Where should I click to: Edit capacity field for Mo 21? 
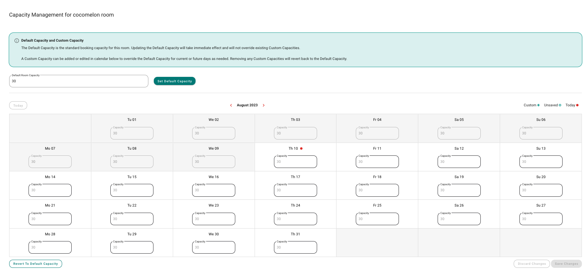[x=50, y=219]
